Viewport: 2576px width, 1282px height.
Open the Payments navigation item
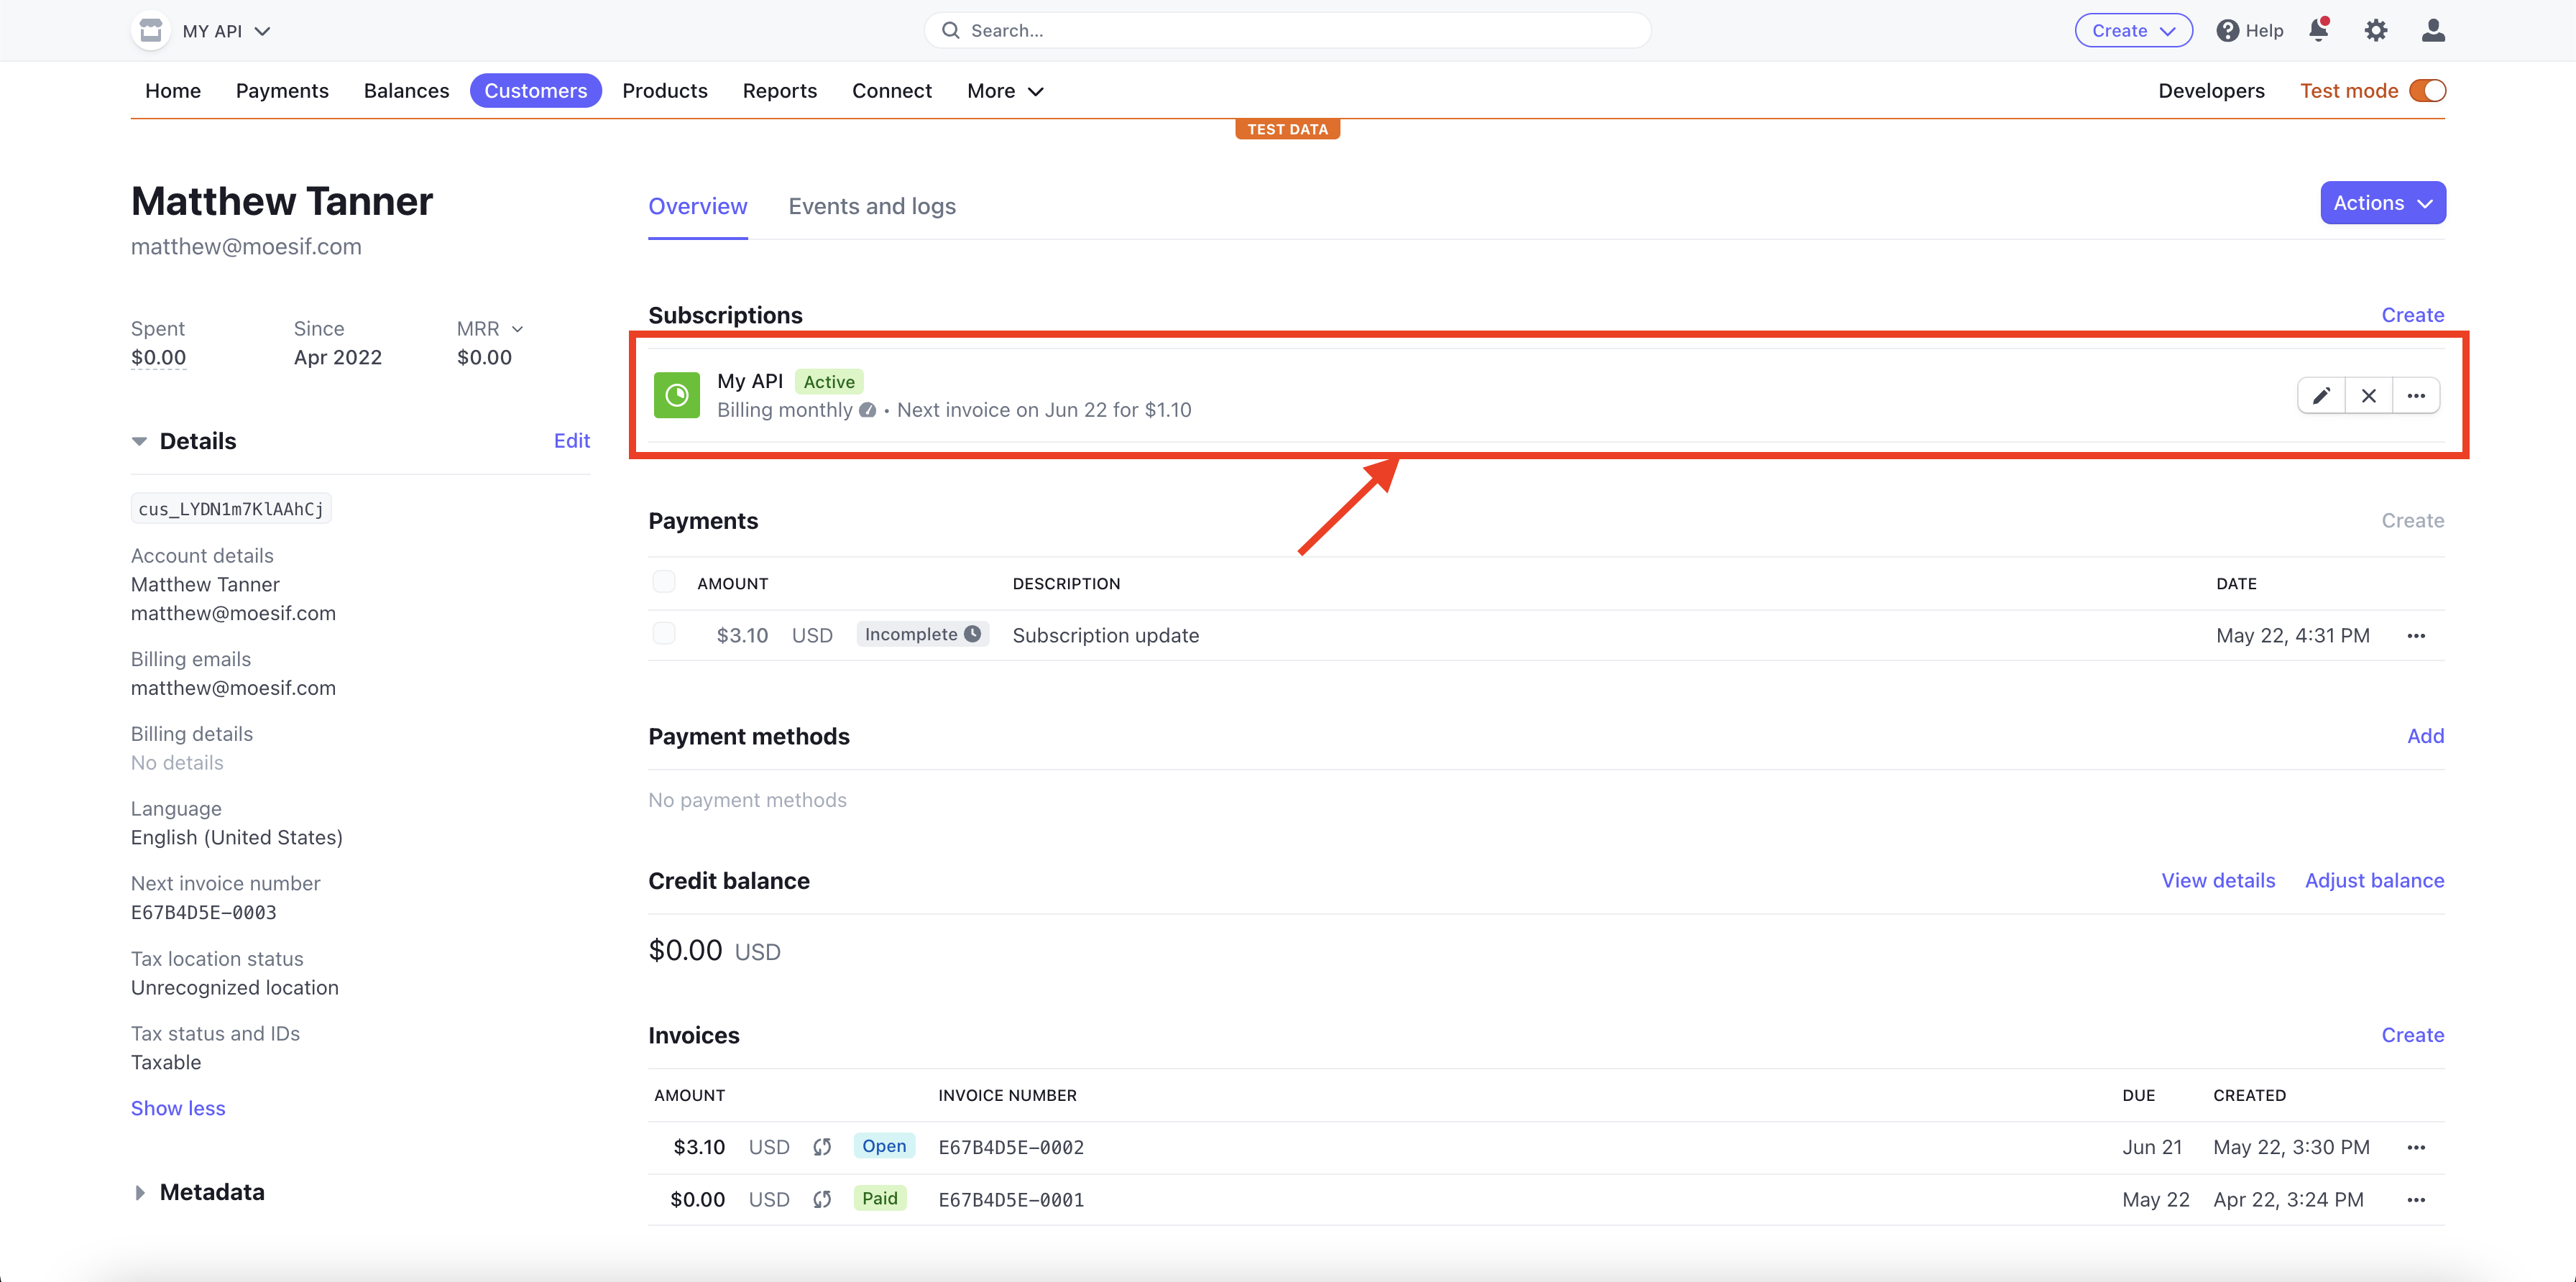[x=282, y=90]
